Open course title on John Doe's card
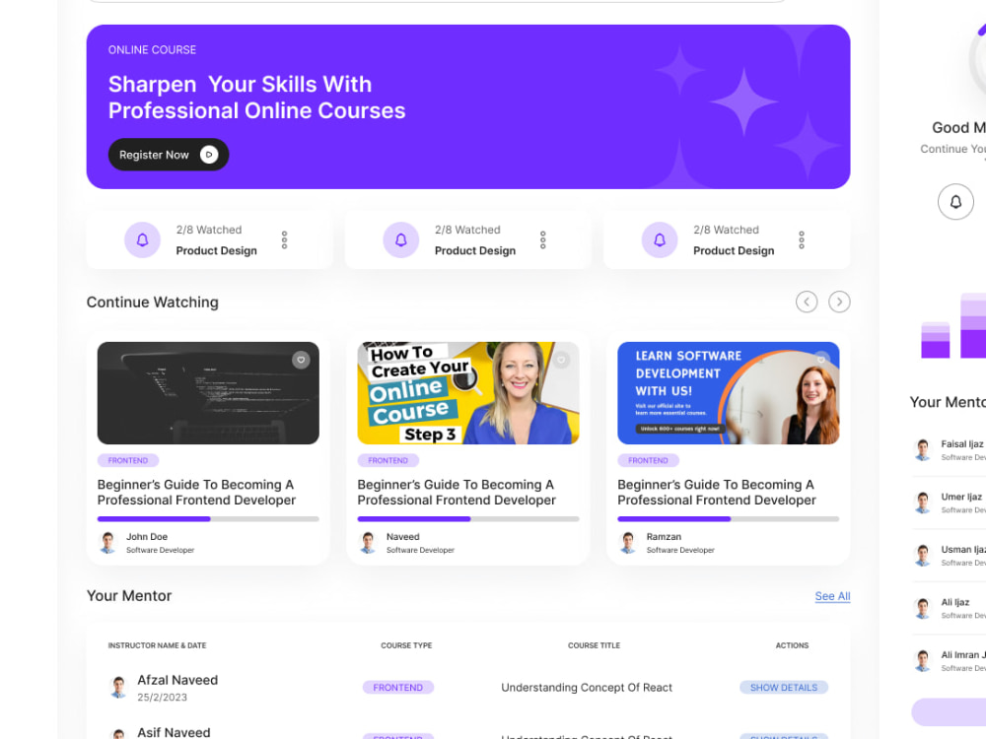The width and height of the screenshot is (986, 739). pyautogui.click(x=196, y=493)
